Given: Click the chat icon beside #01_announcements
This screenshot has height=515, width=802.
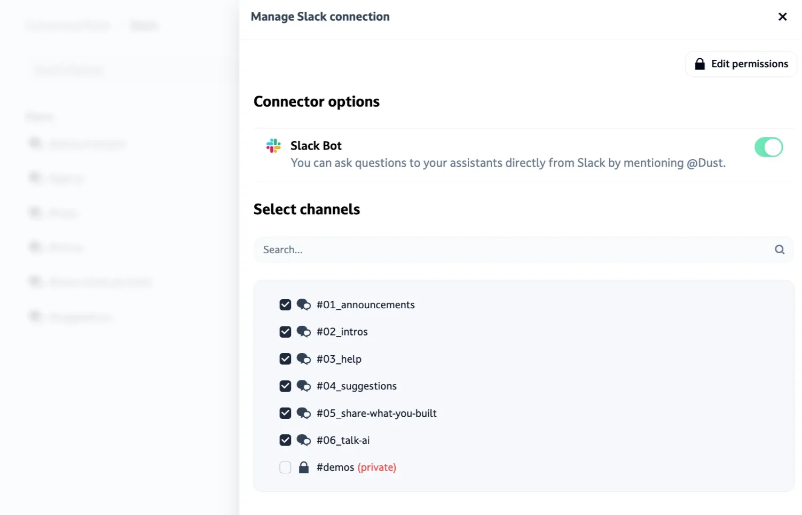Looking at the screenshot, I should 304,305.
